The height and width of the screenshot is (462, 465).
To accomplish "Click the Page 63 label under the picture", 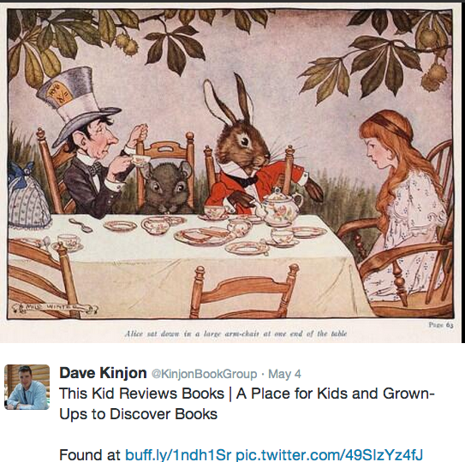I will pyautogui.click(x=441, y=325).
